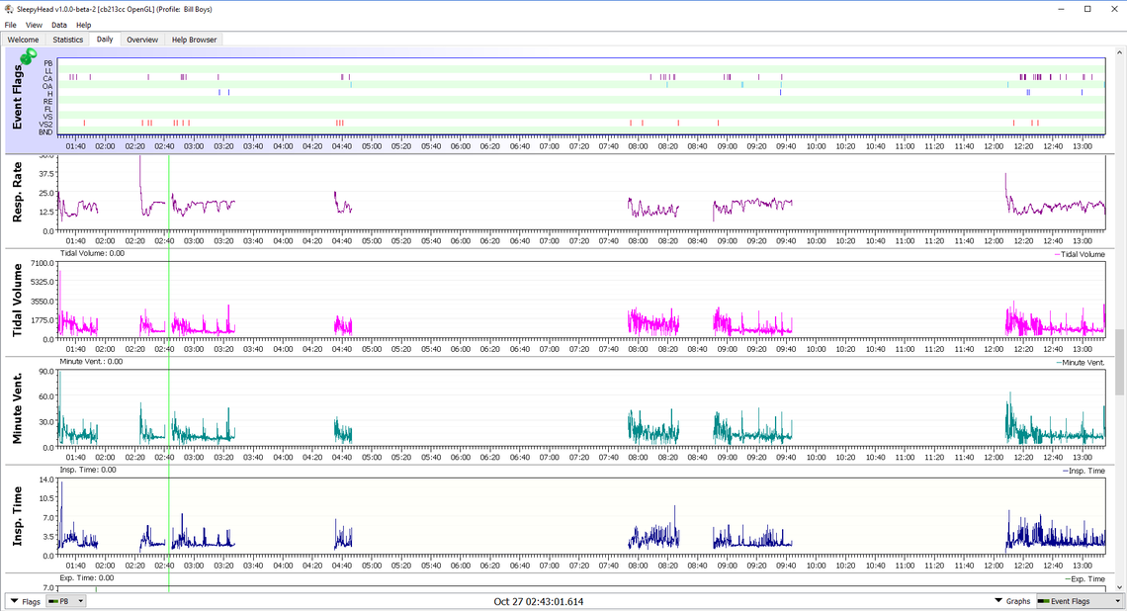Click the Tidal Volume legend marker
This screenshot has width=1127, height=611.
click(x=1055, y=255)
